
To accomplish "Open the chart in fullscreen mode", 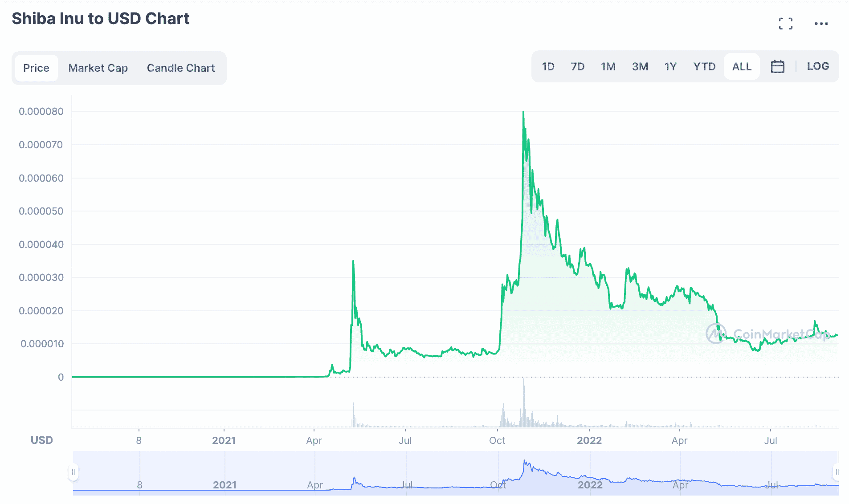I will point(786,24).
